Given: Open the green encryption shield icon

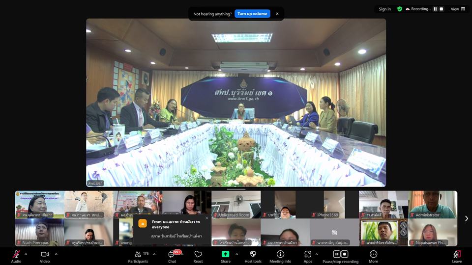Looking at the screenshot, I should pyautogui.click(x=400, y=9).
